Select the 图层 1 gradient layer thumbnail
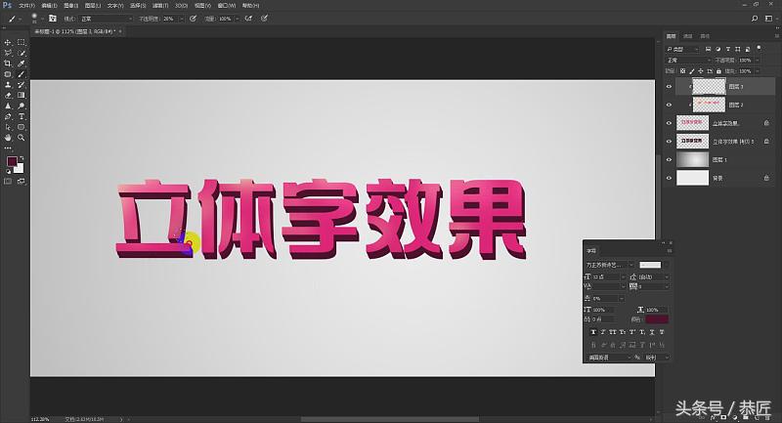Viewport: 782px width, 423px height. (x=692, y=159)
